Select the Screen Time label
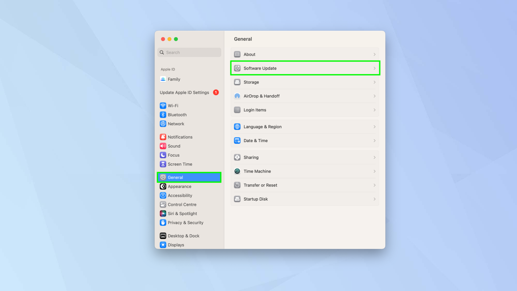This screenshot has width=517, height=291. tap(180, 164)
